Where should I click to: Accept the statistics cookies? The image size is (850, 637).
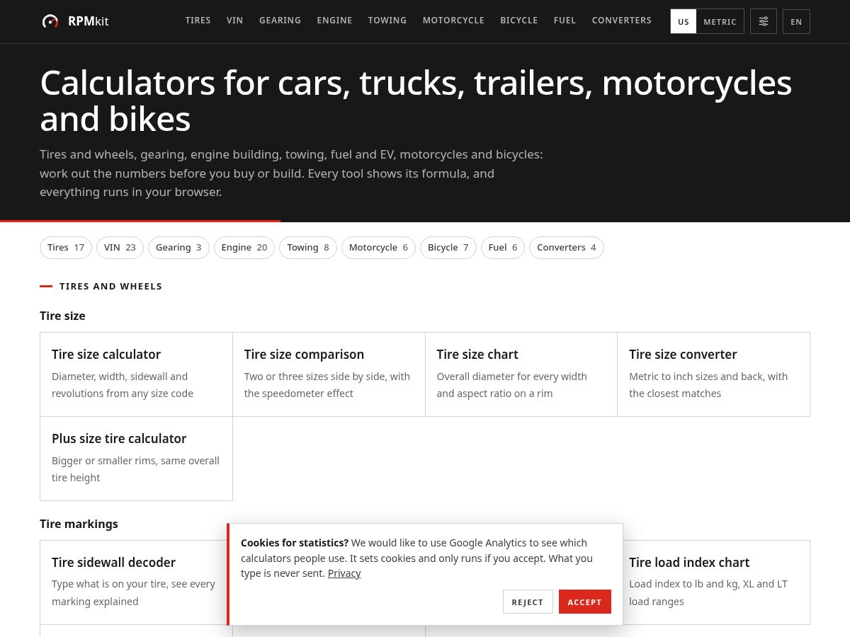click(585, 602)
